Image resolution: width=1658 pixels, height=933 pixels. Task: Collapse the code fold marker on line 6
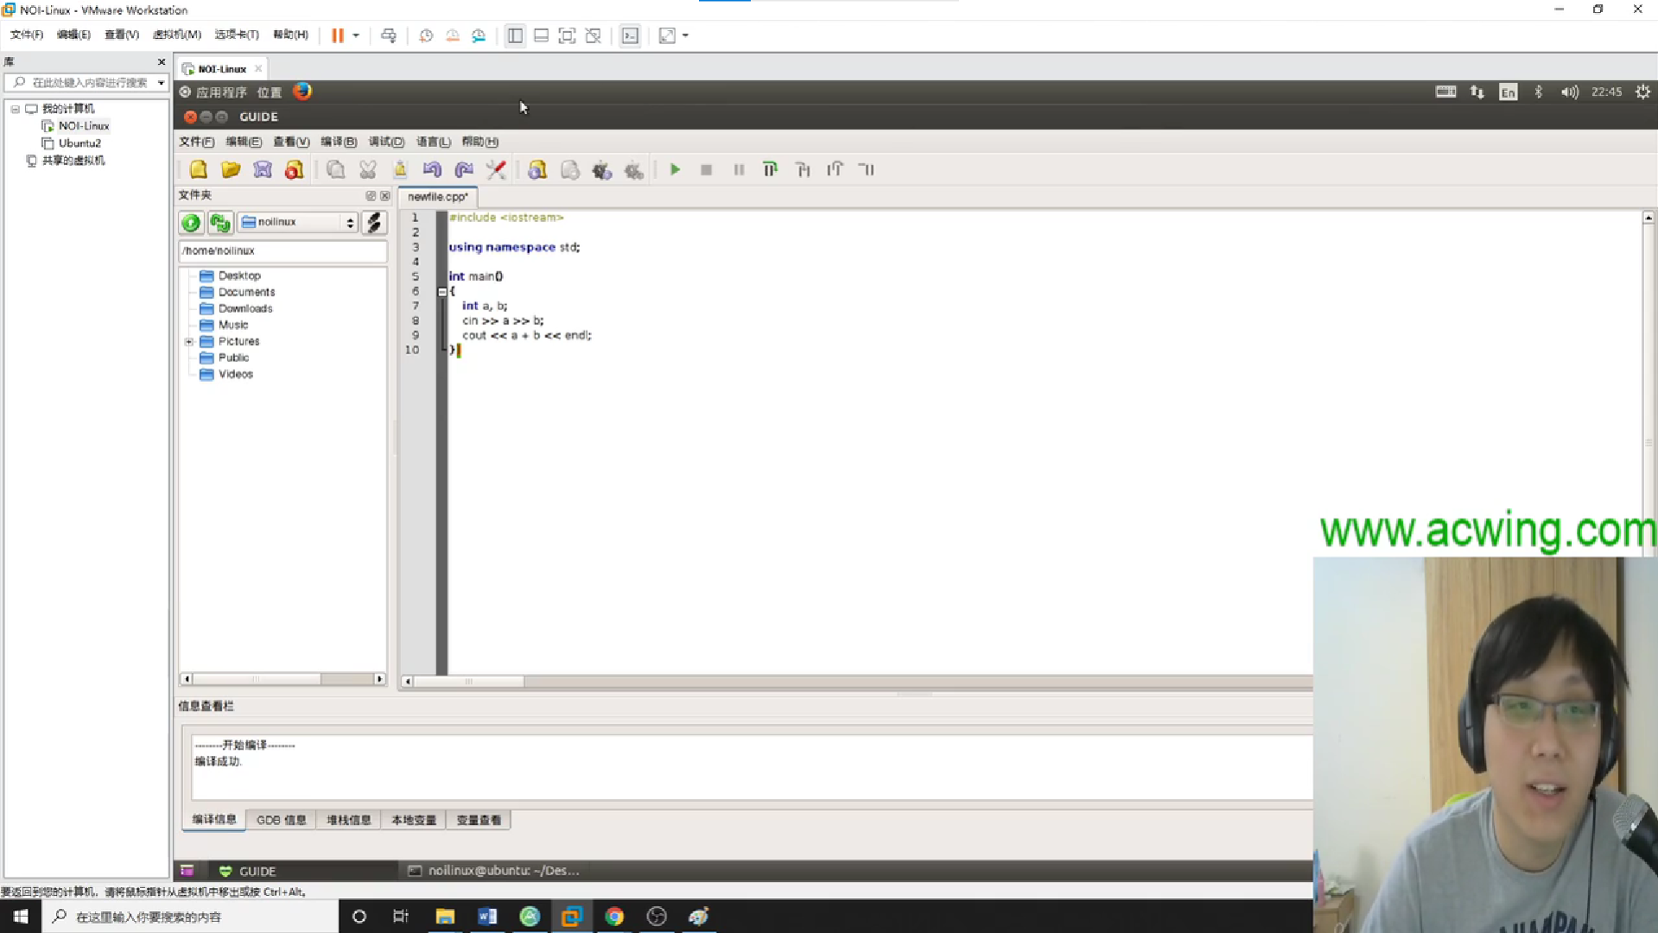442,292
